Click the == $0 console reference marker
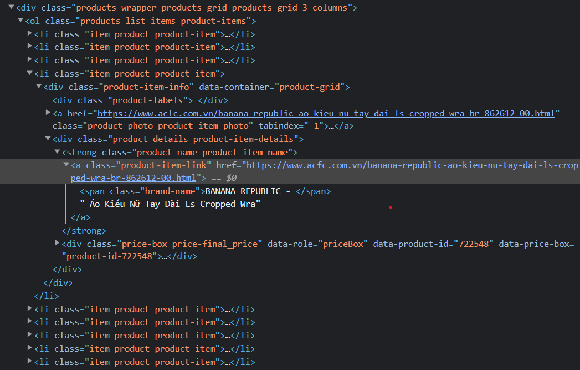580x370 pixels. (224, 178)
